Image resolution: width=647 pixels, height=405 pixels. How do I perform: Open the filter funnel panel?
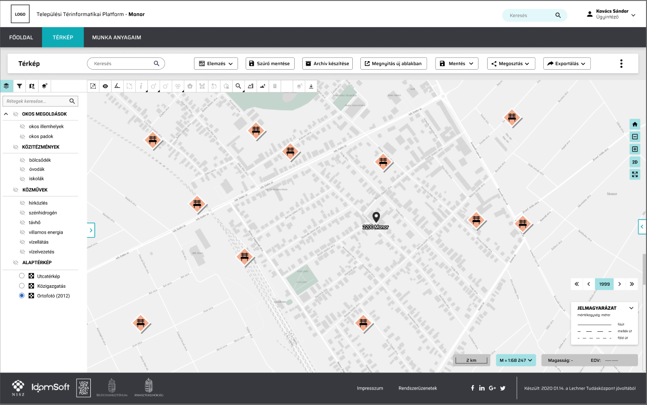pyautogui.click(x=20, y=86)
